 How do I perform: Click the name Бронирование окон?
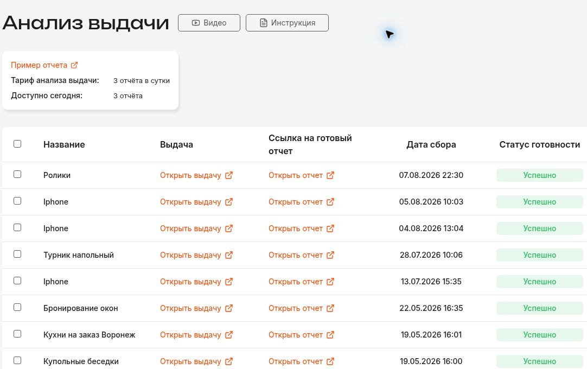point(80,308)
